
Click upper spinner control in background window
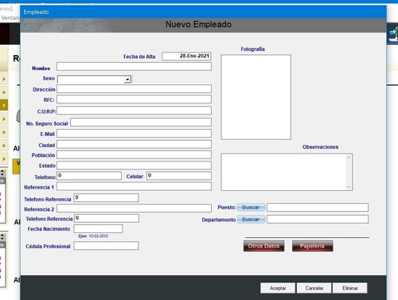click(x=2, y=173)
